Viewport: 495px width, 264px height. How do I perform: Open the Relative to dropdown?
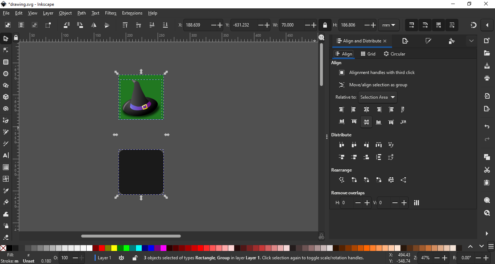(x=378, y=97)
